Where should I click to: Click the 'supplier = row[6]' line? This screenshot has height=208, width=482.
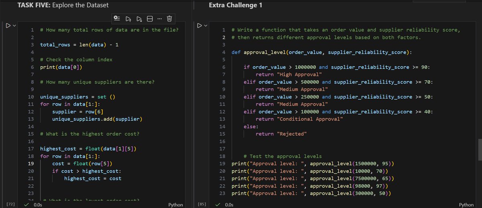[78, 112]
